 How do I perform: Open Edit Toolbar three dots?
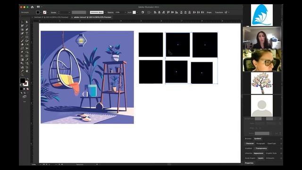click(25, 102)
